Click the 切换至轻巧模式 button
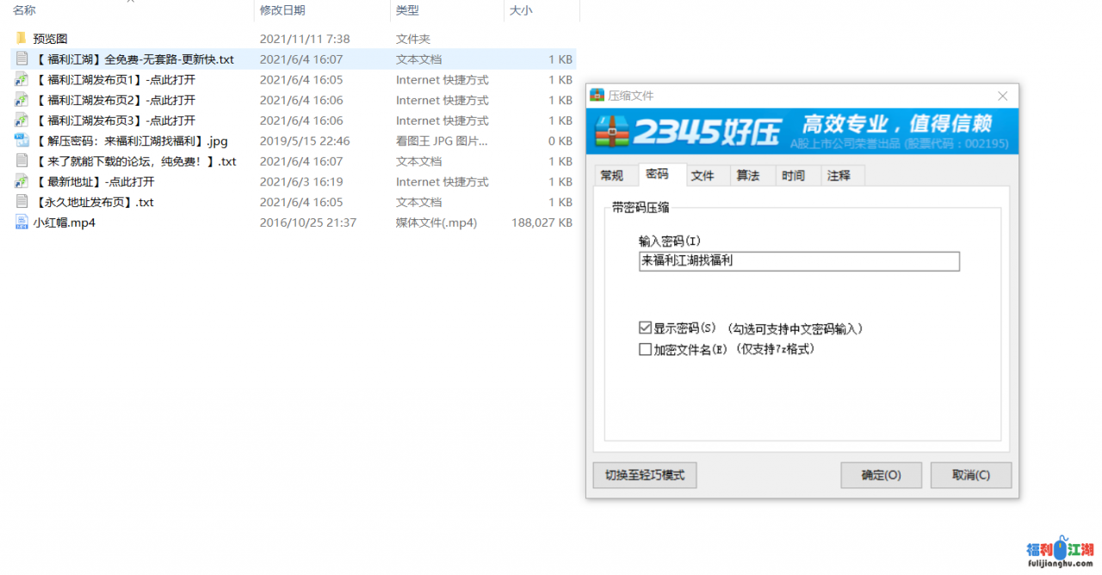The image size is (1102, 575). (x=644, y=474)
